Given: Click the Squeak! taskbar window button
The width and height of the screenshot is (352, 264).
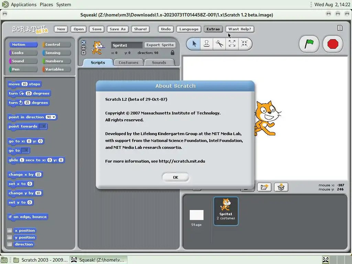Looking at the screenshot, I should coord(98,260).
